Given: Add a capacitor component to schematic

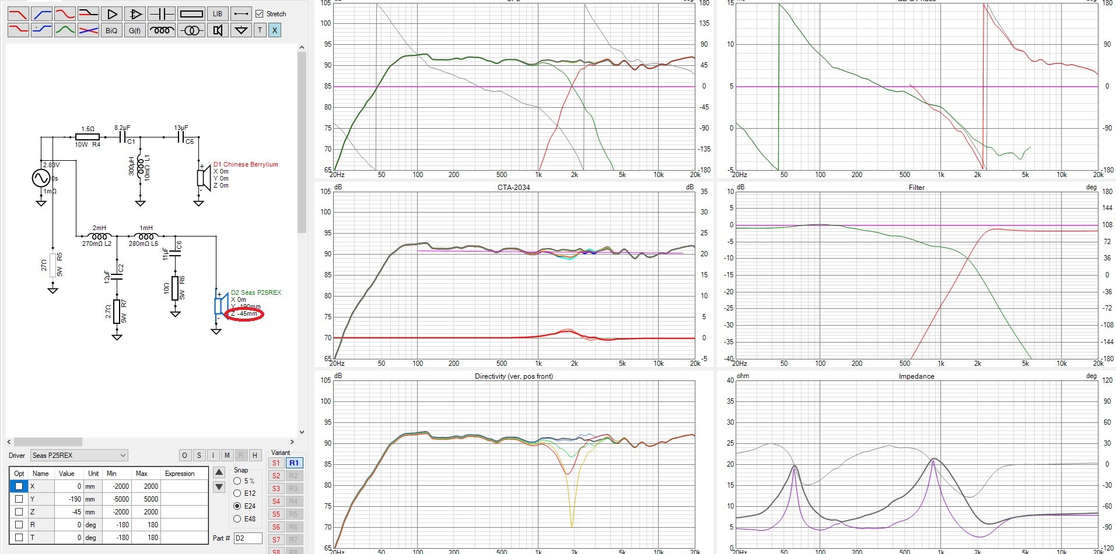Looking at the screenshot, I should pyautogui.click(x=162, y=13).
